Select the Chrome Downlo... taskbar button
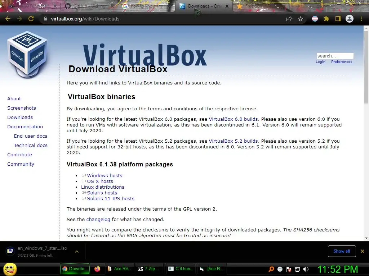 [x=75, y=269]
